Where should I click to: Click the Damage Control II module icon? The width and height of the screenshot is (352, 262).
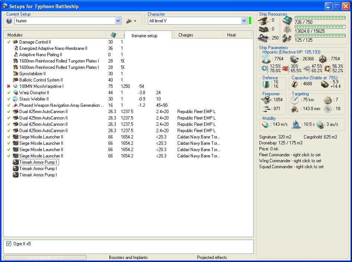point(16,42)
